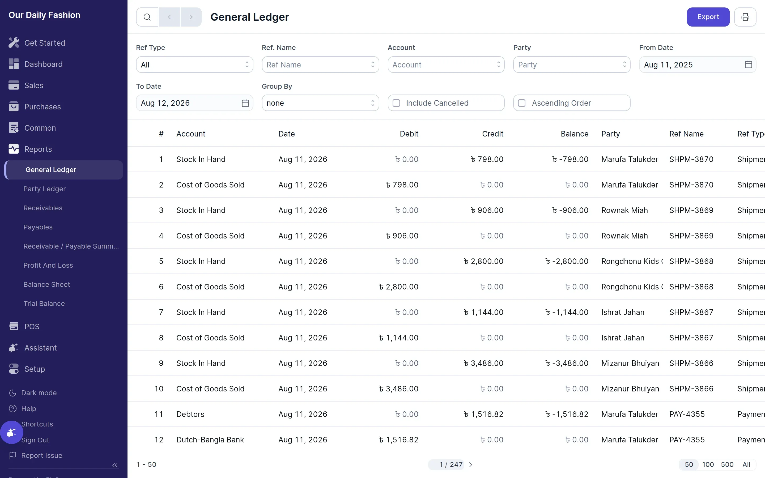Go back with the left arrow button
The width and height of the screenshot is (765, 478).
pyautogui.click(x=169, y=17)
